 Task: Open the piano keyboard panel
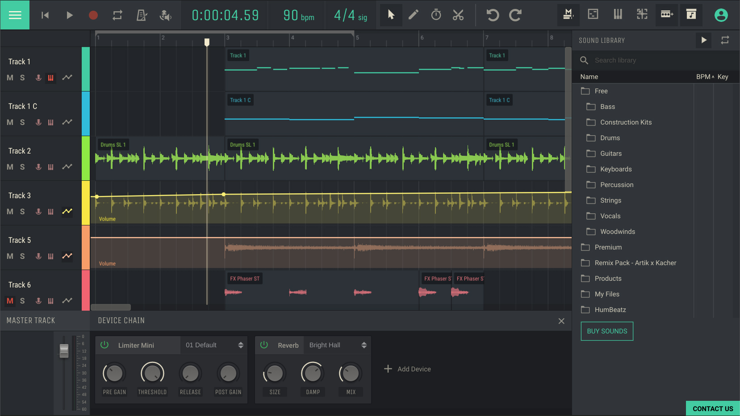[x=618, y=14]
